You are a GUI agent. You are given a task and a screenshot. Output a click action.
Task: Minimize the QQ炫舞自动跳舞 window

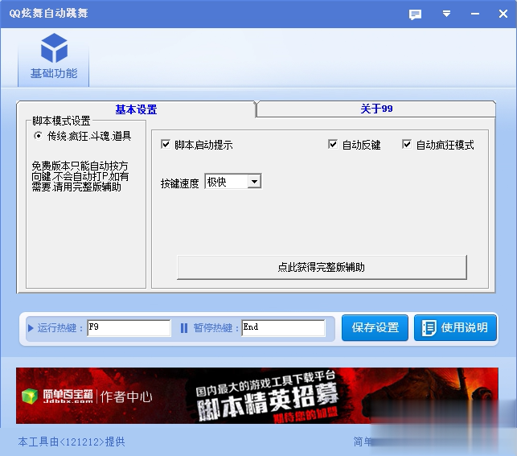[x=475, y=14]
